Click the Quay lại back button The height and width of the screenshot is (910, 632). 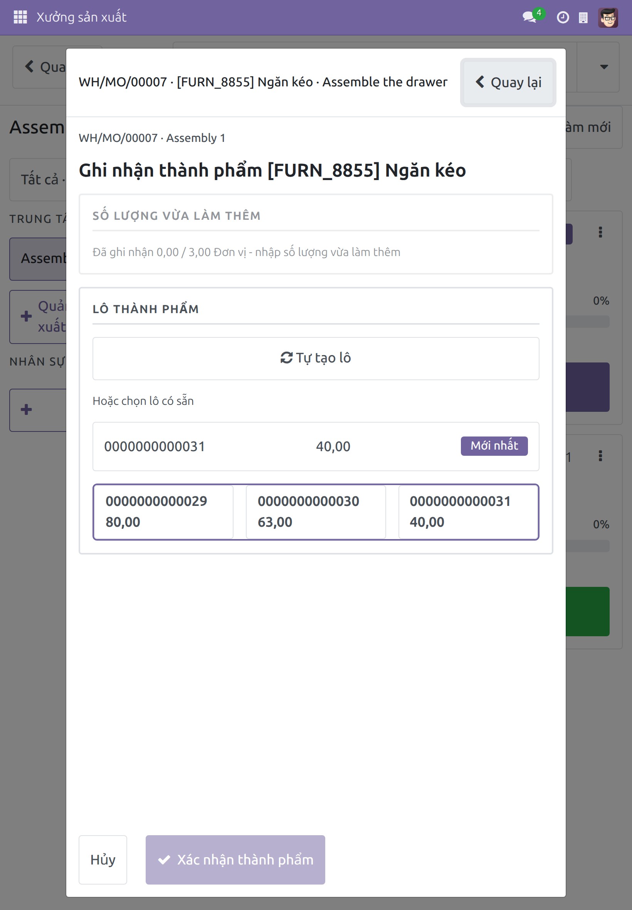coord(508,83)
